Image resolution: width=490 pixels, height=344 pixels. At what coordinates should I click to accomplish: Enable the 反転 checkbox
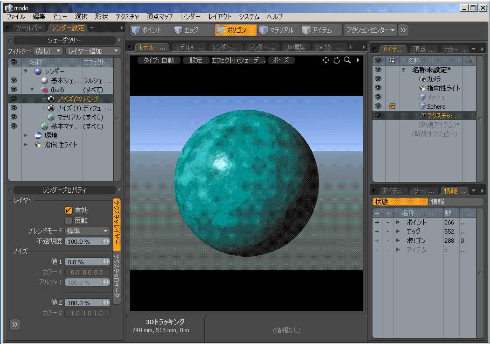click(x=68, y=221)
